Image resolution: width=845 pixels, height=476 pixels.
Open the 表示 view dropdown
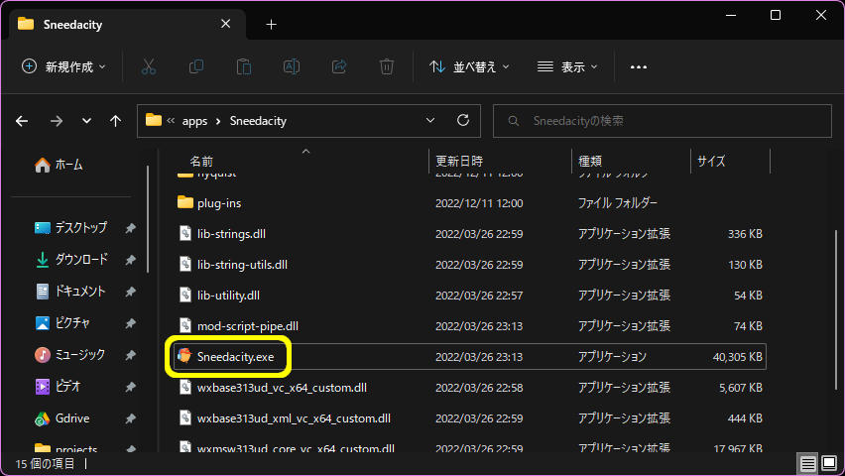(x=567, y=66)
